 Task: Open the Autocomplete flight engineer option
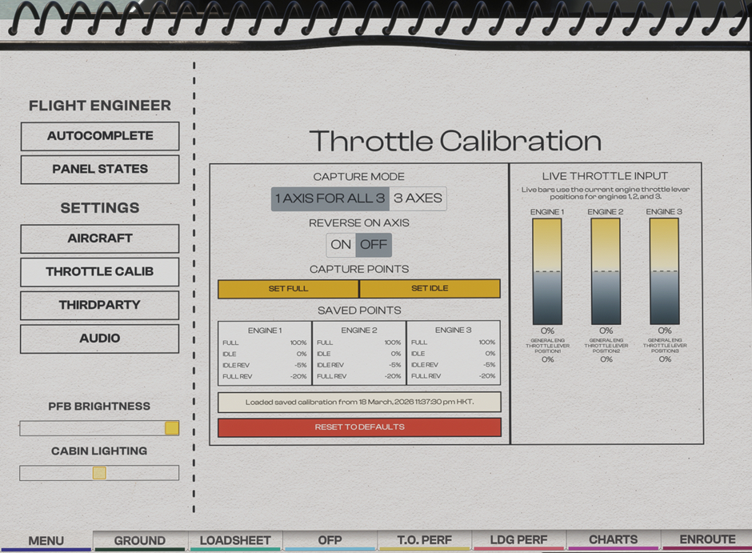(100, 136)
